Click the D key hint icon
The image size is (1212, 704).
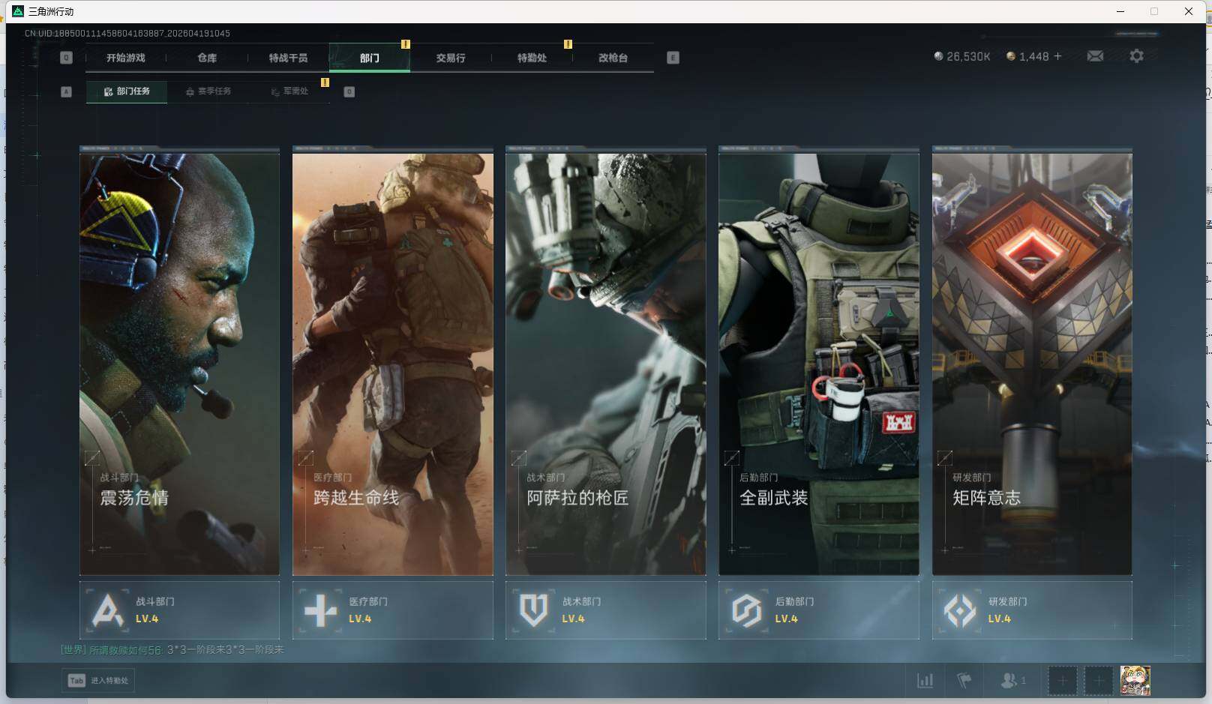point(349,91)
